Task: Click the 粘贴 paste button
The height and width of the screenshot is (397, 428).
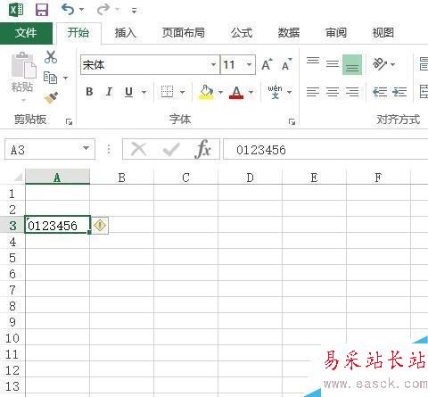Action: tap(23, 77)
